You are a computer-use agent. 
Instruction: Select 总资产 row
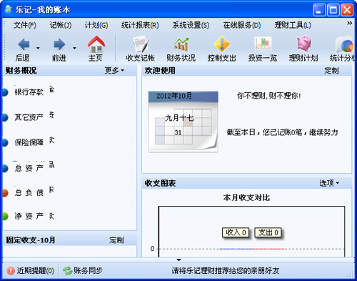[x=29, y=168]
